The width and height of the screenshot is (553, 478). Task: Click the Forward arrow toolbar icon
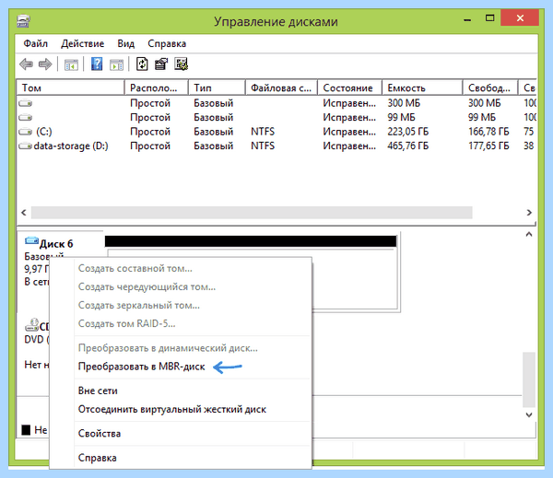click(x=45, y=64)
